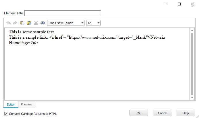Image resolution: width=199 pixels, height=118 pixels.
Task: Click the Redo arrow icon
Action: coord(15,23)
